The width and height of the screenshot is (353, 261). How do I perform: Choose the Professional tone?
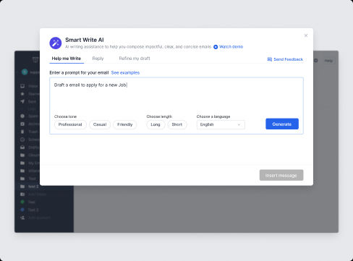[70, 124]
